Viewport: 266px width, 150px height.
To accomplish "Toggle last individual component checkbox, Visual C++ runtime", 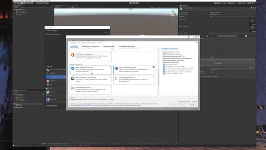I will click(164, 74).
